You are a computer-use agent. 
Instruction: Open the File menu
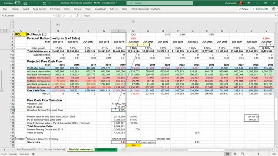point(5,9)
